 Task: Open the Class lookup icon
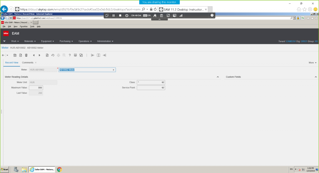click(x=163, y=82)
